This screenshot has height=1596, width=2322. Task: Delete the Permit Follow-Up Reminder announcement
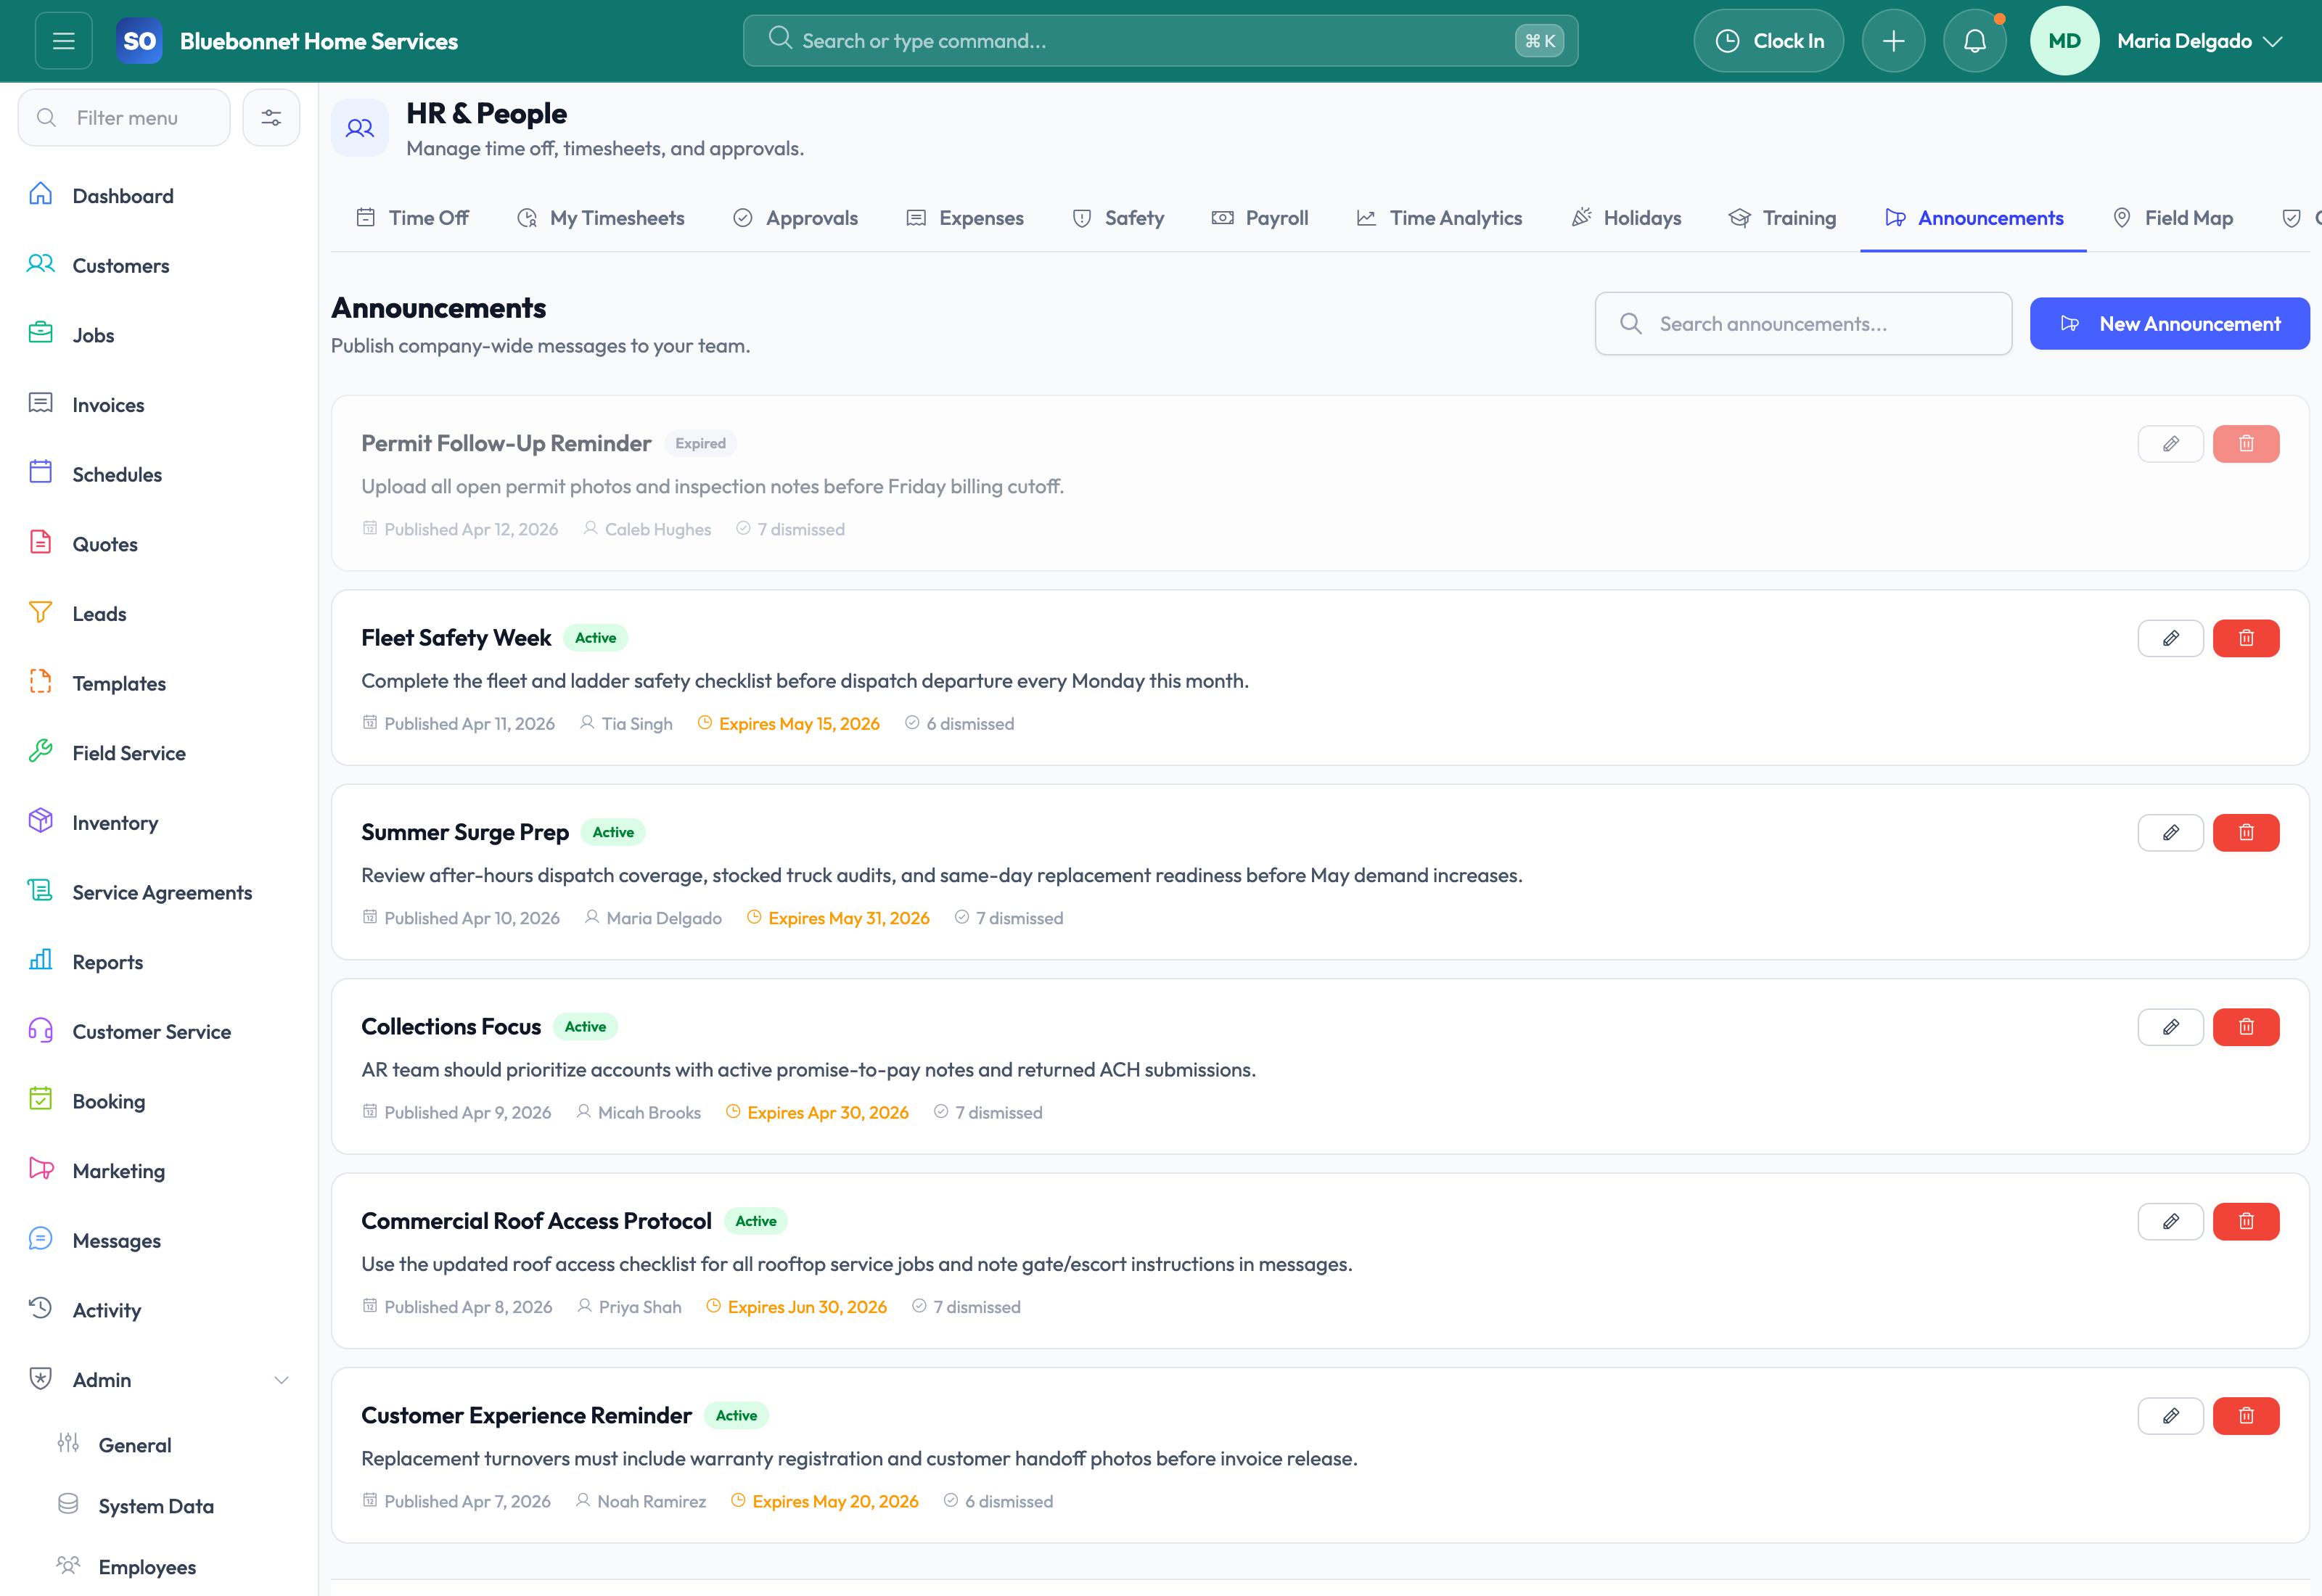tap(2246, 444)
